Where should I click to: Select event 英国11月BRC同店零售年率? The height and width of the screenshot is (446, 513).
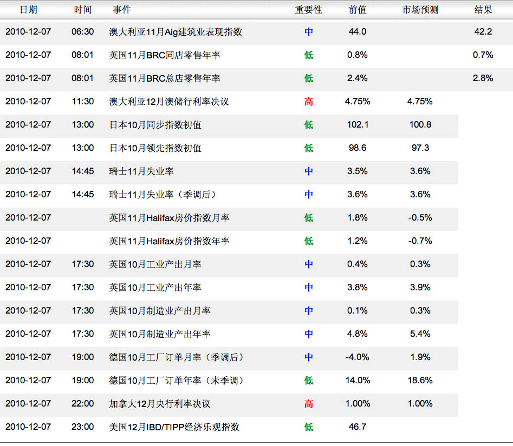tap(165, 55)
